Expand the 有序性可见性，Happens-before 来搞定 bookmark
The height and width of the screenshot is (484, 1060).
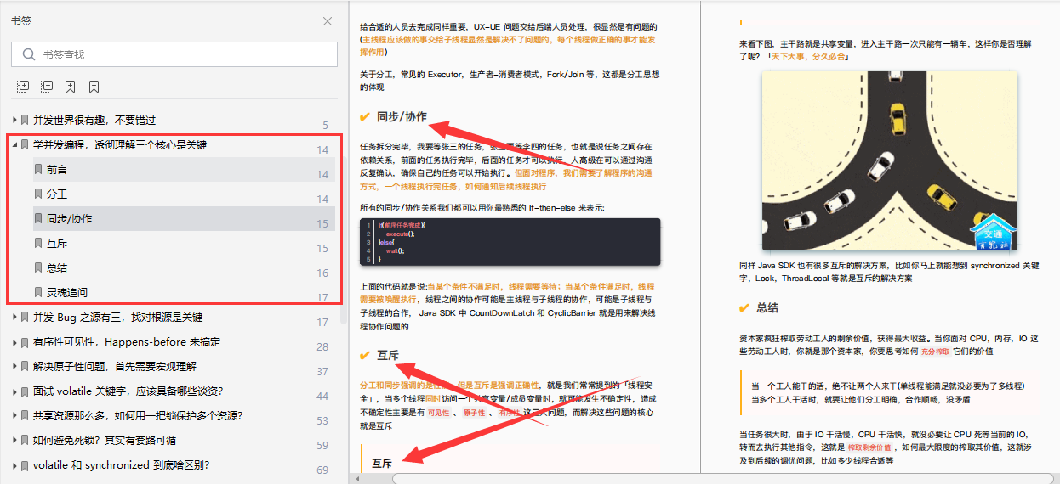pyautogui.click(x=14, y=342)
